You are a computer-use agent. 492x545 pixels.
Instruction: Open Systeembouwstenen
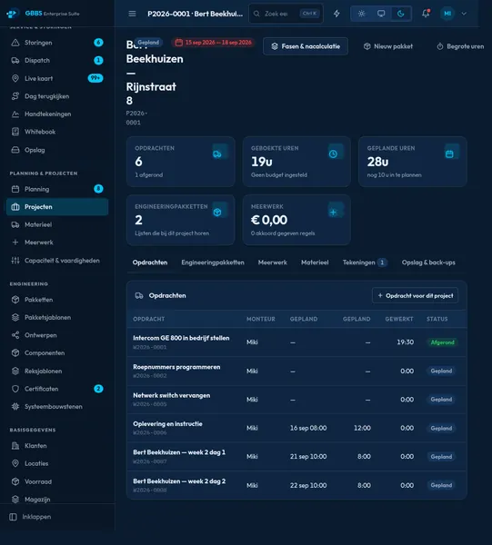click(x=57, y=406)
